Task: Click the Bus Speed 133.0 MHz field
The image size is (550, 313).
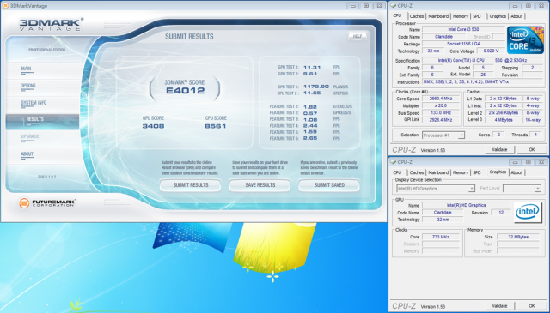Action: [441, 112]
